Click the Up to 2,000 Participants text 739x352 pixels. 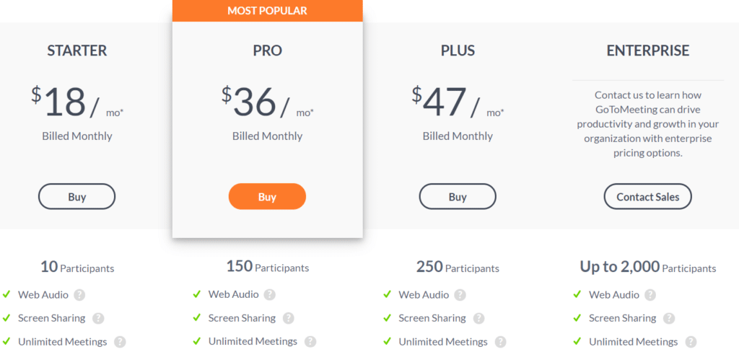[x=647, y=267]
